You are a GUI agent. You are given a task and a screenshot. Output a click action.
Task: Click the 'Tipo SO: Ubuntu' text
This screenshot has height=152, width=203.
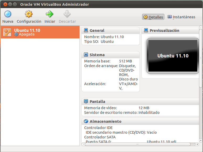tap(99, 42)
